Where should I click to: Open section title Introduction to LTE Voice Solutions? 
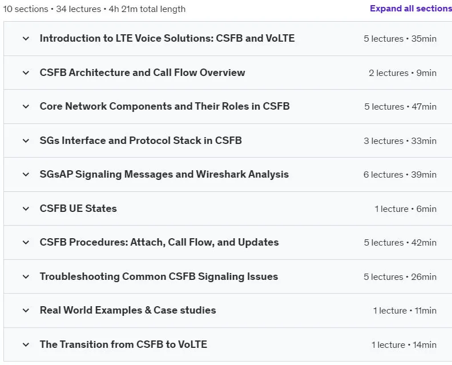167,38
